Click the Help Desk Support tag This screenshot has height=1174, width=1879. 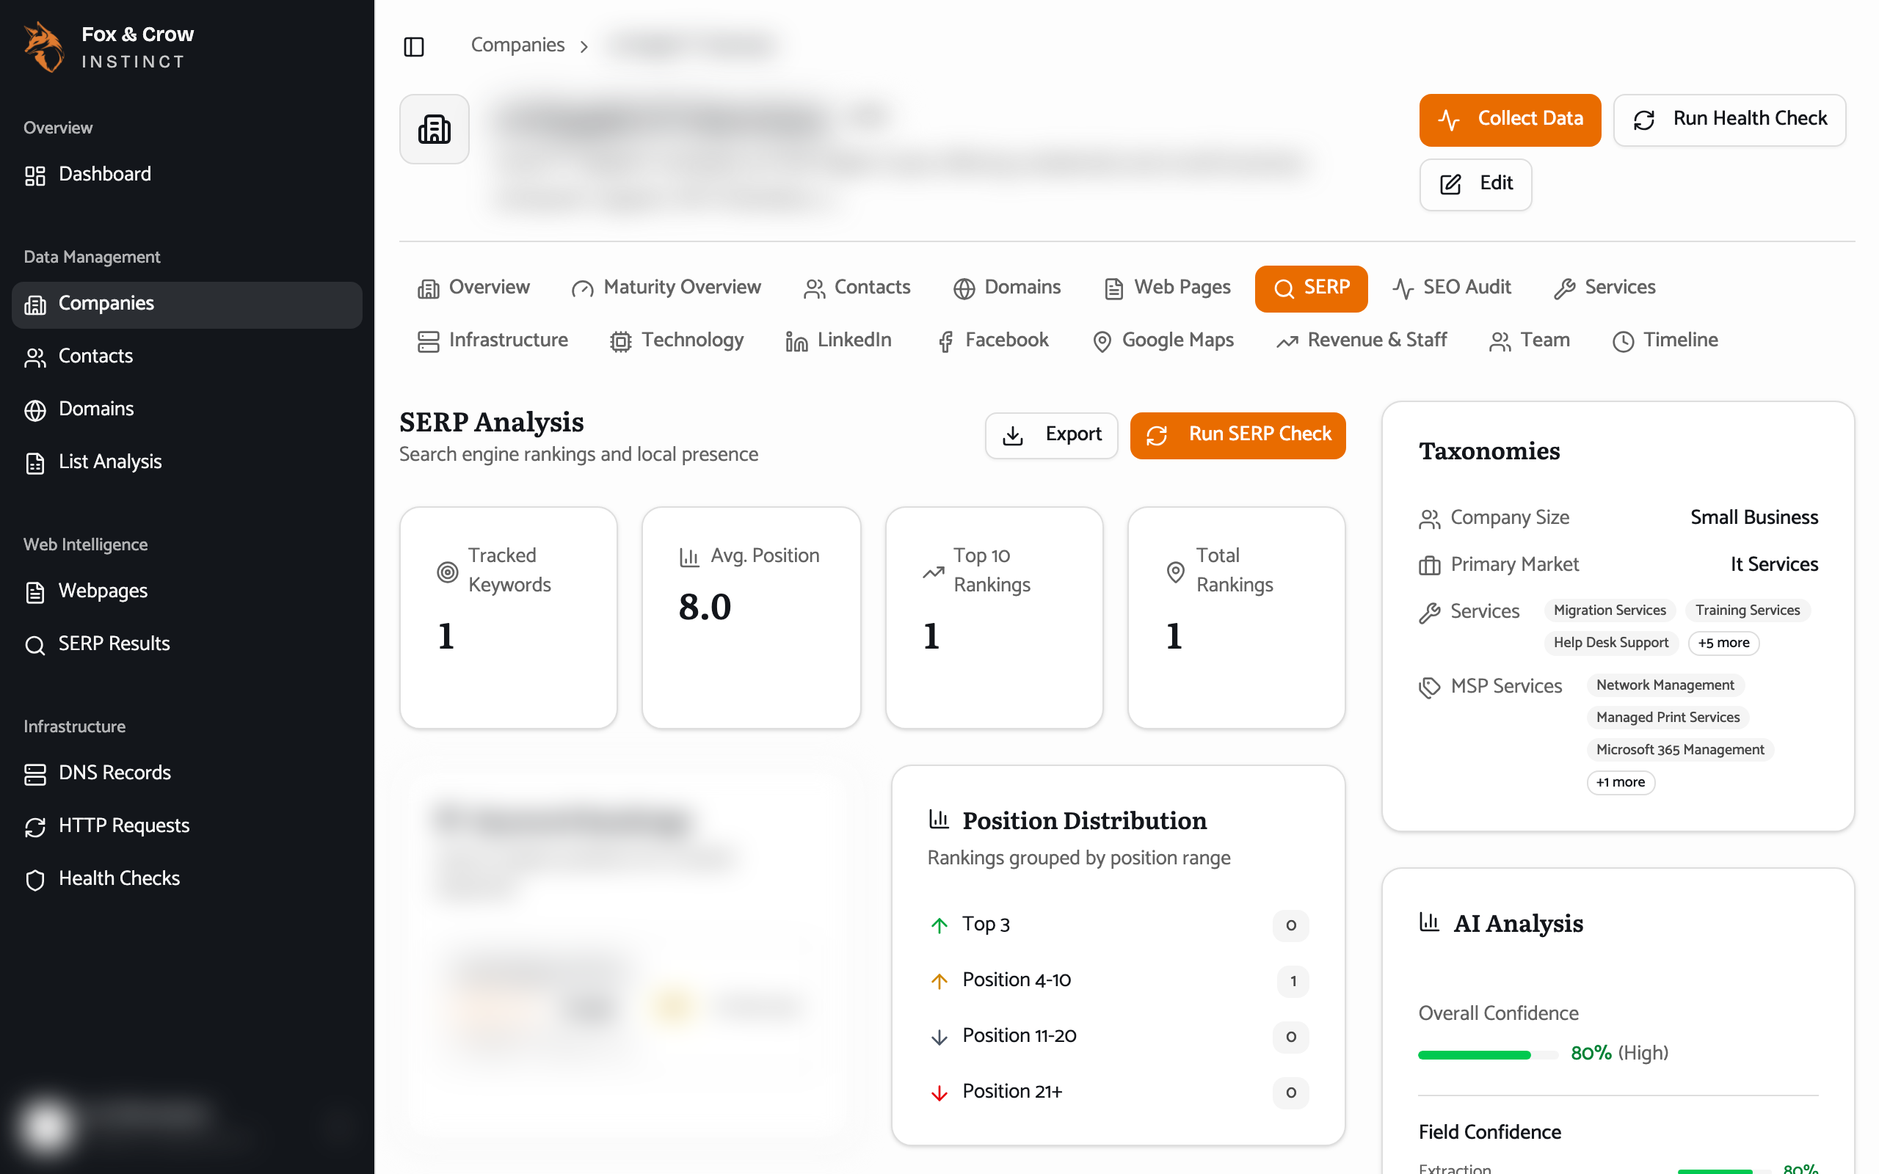[1610, 643]
